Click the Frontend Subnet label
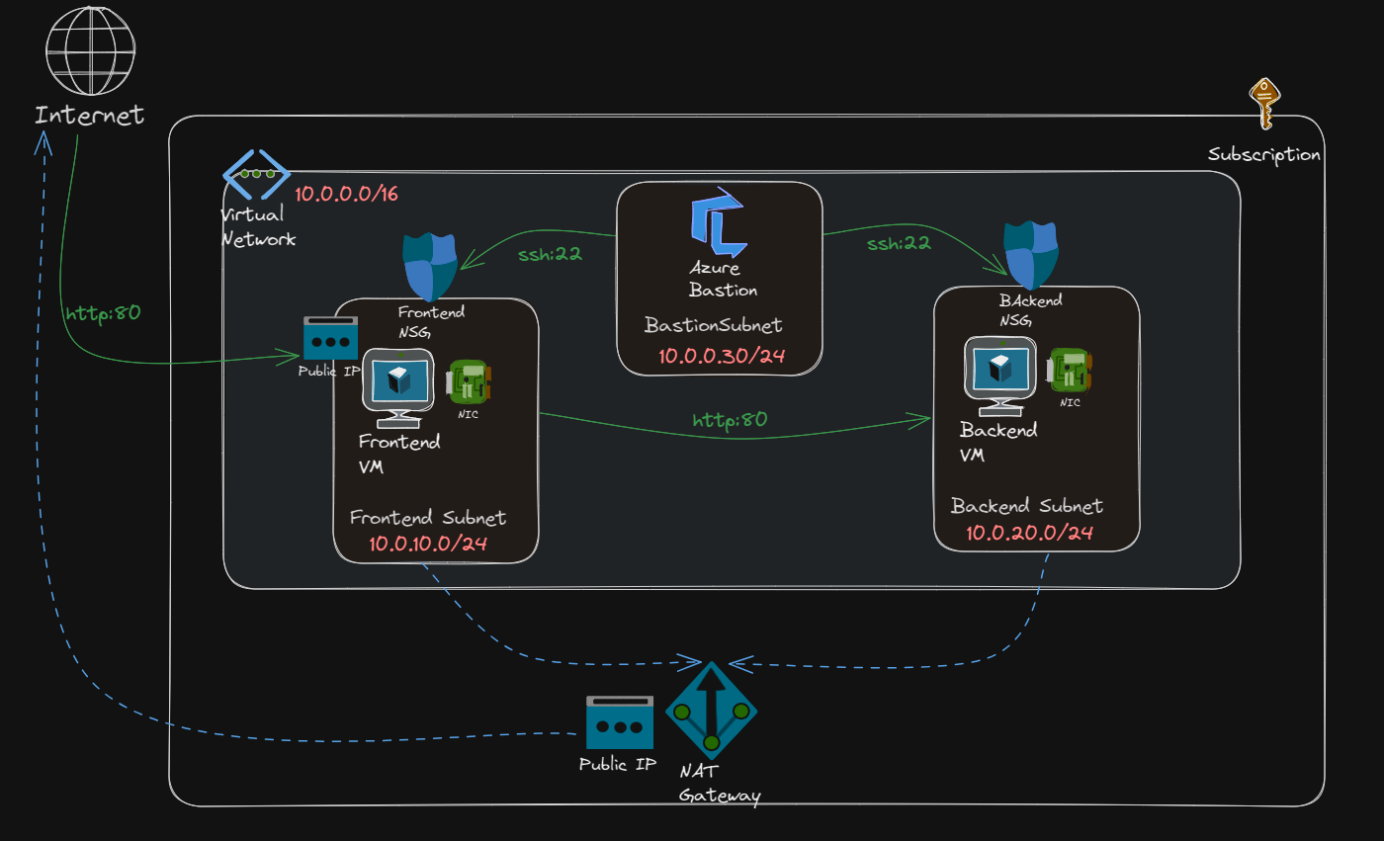 click(x=428, y=518)
